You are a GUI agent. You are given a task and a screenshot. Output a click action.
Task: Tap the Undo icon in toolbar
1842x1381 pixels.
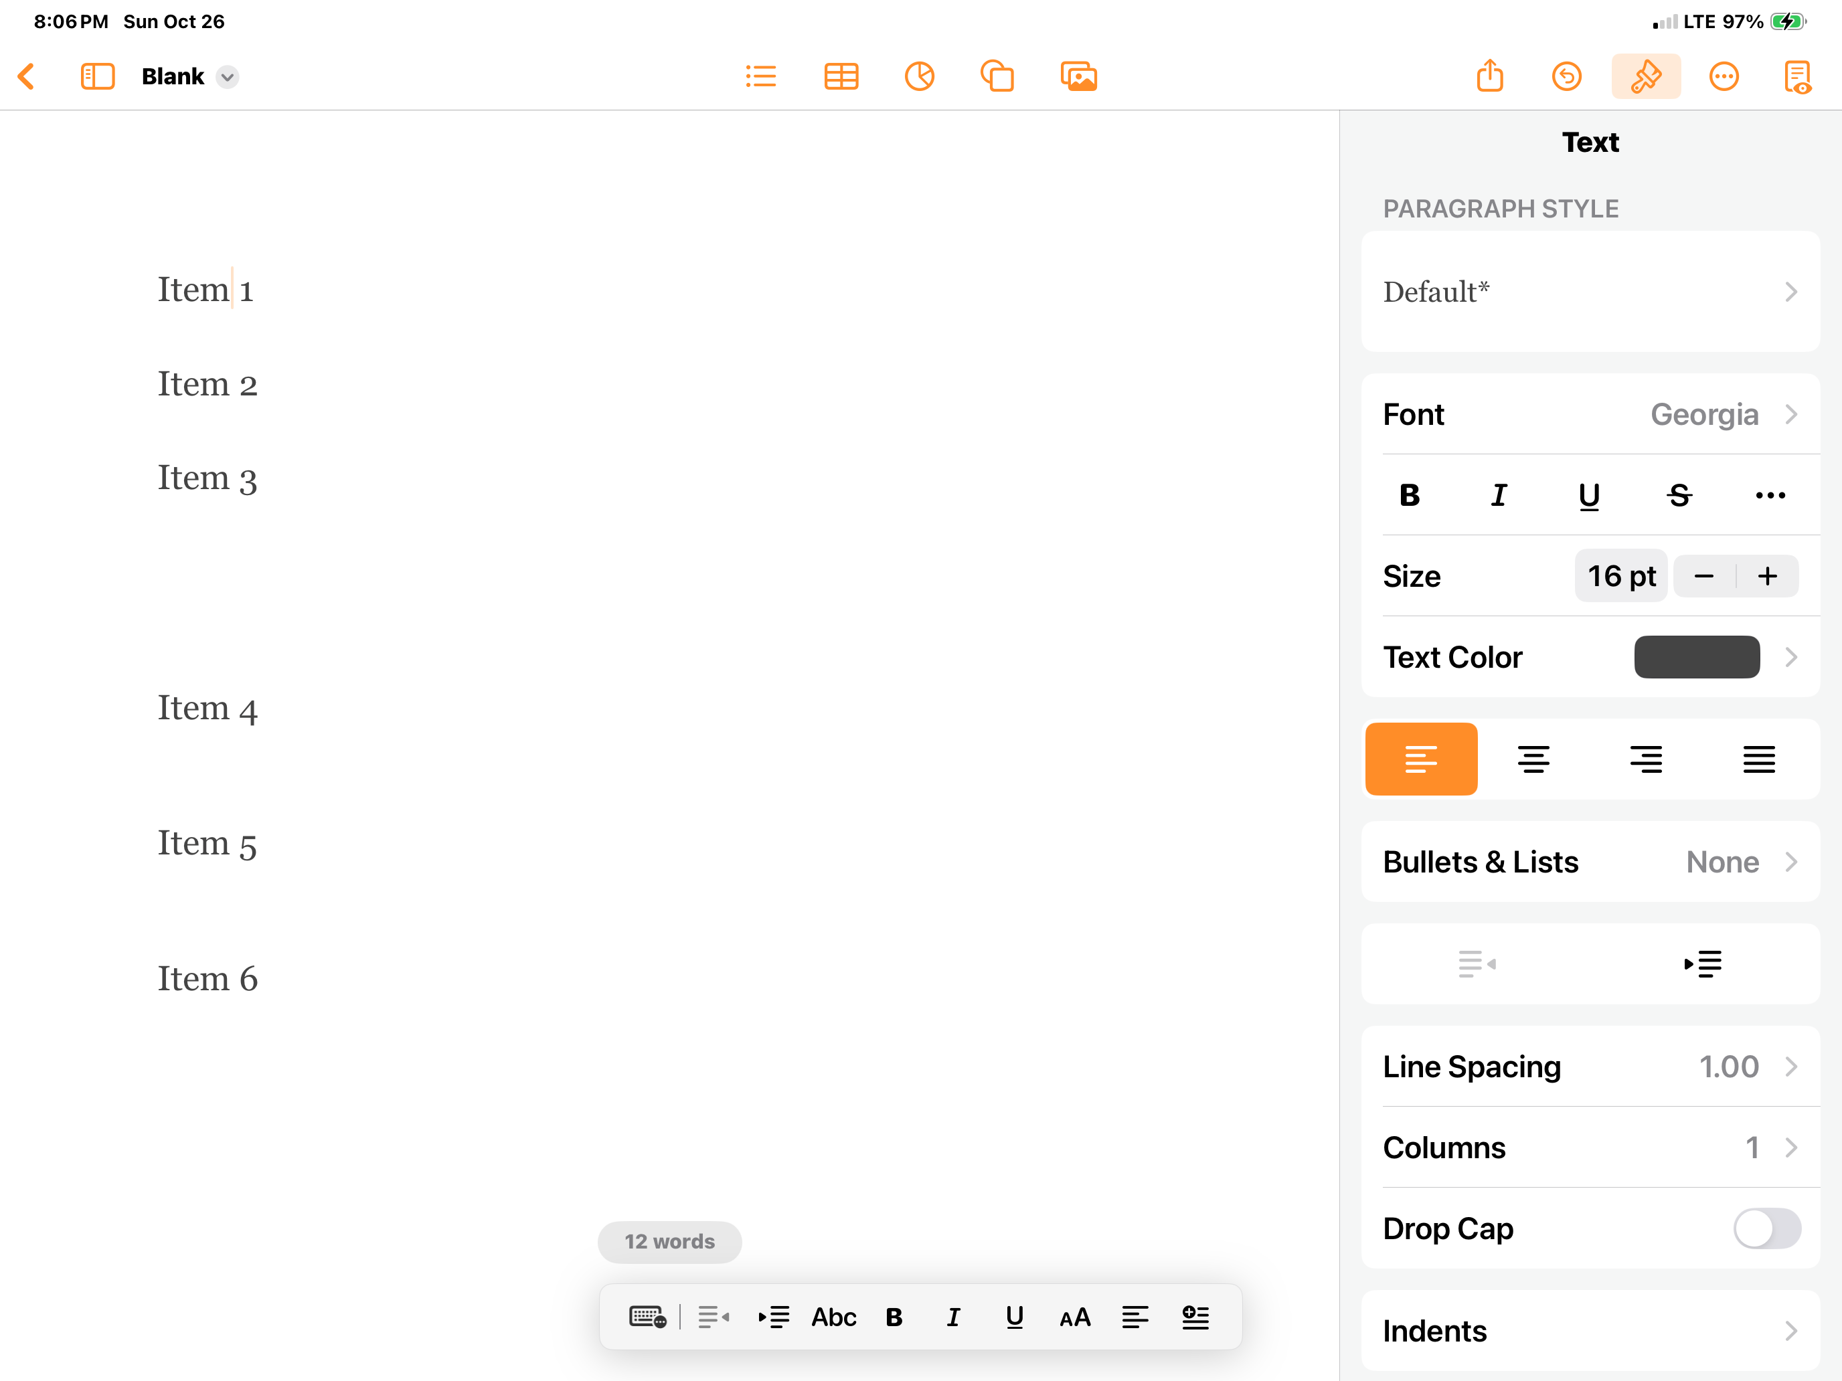[x=1566, y=76]
